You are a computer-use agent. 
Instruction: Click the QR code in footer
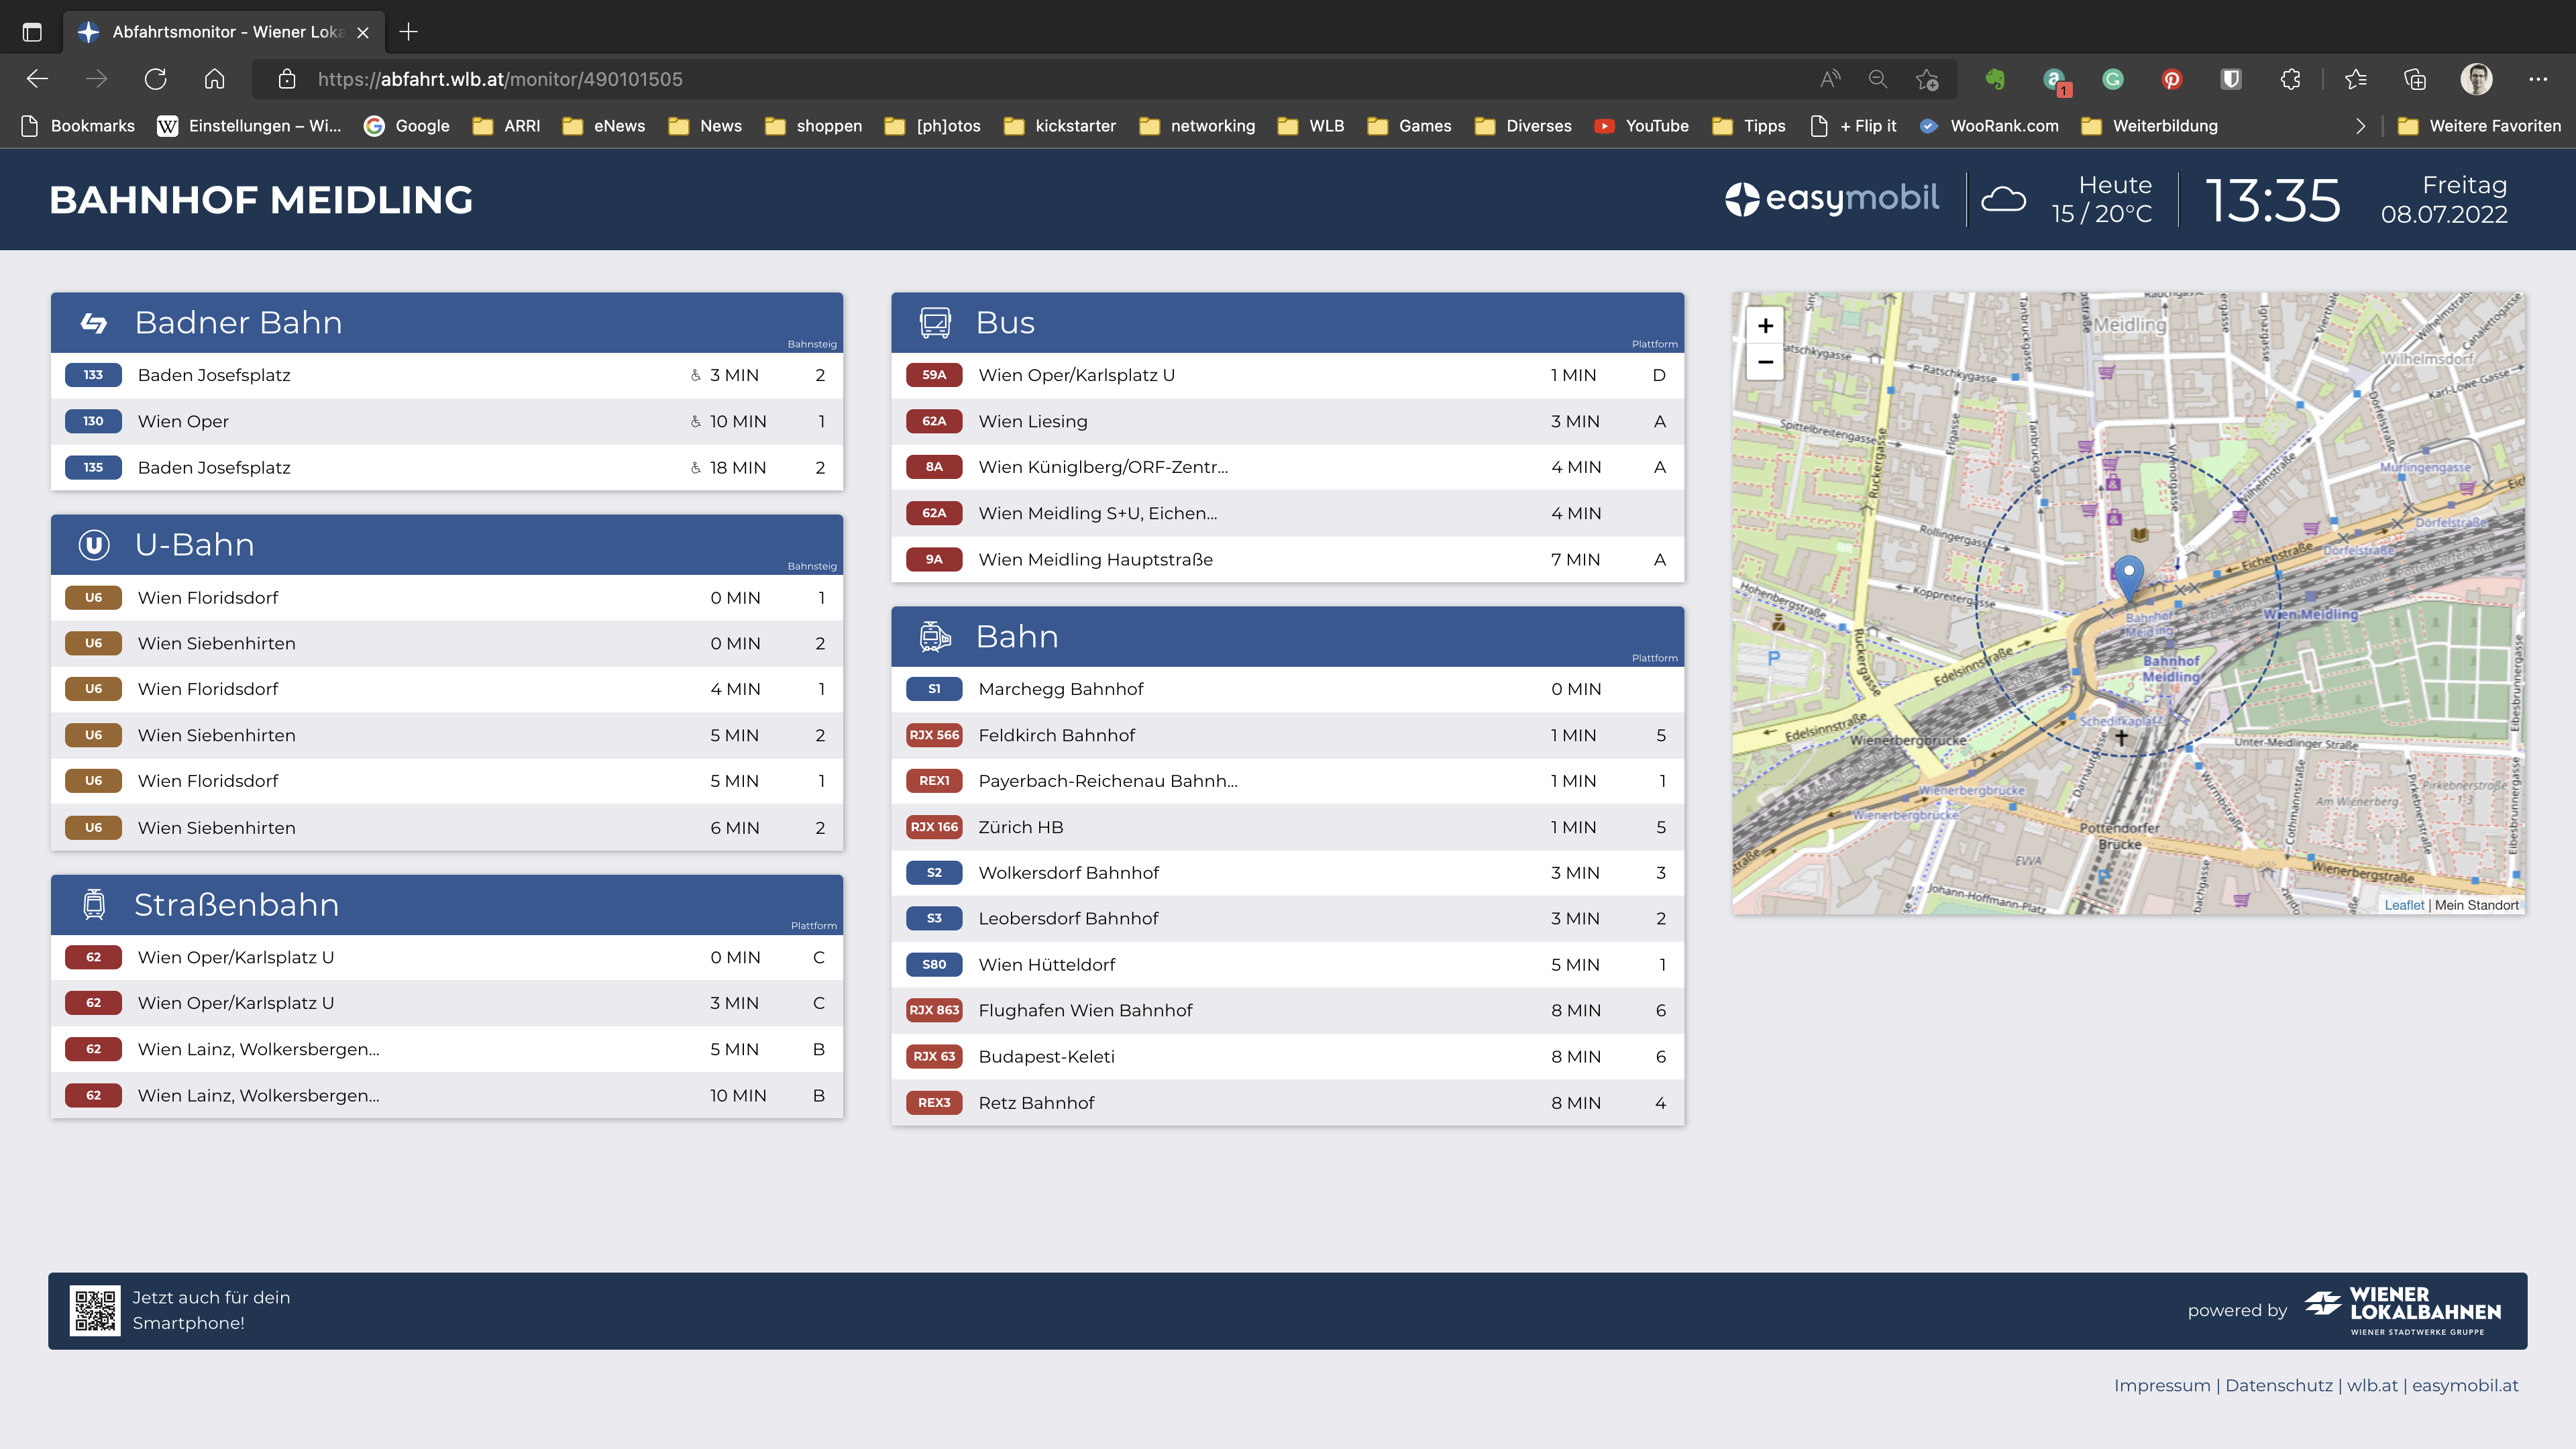tap(95, 1310)
